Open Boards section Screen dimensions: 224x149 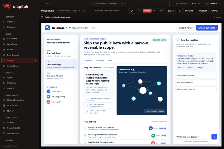pyautogui.click(x=19, y=50)
